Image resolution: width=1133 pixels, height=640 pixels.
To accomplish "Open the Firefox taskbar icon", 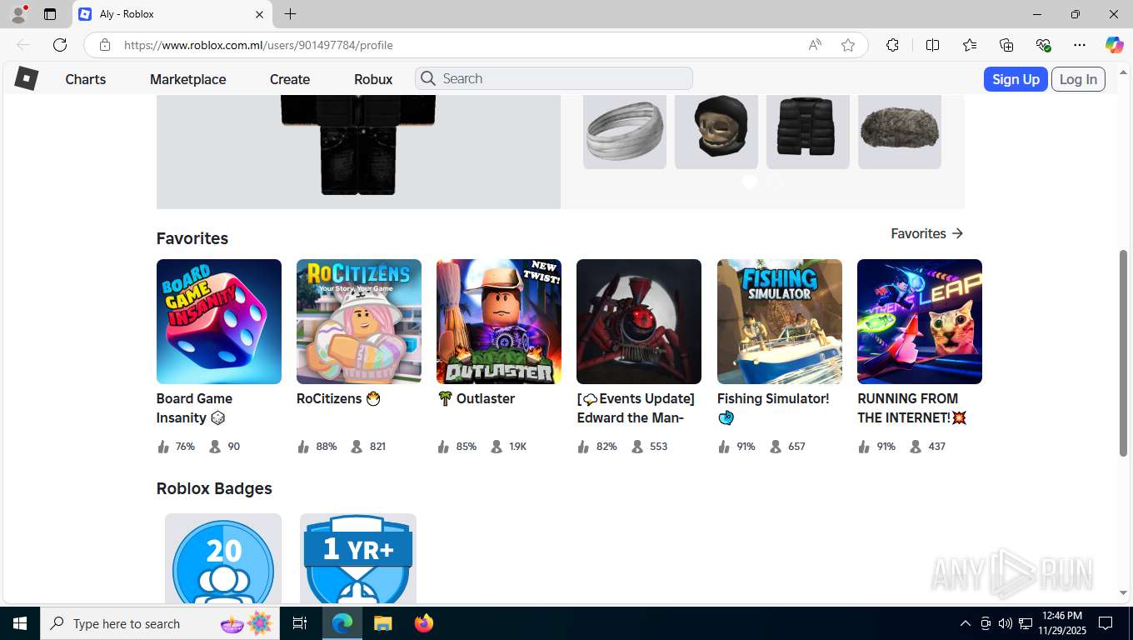I will pos(424,623).
